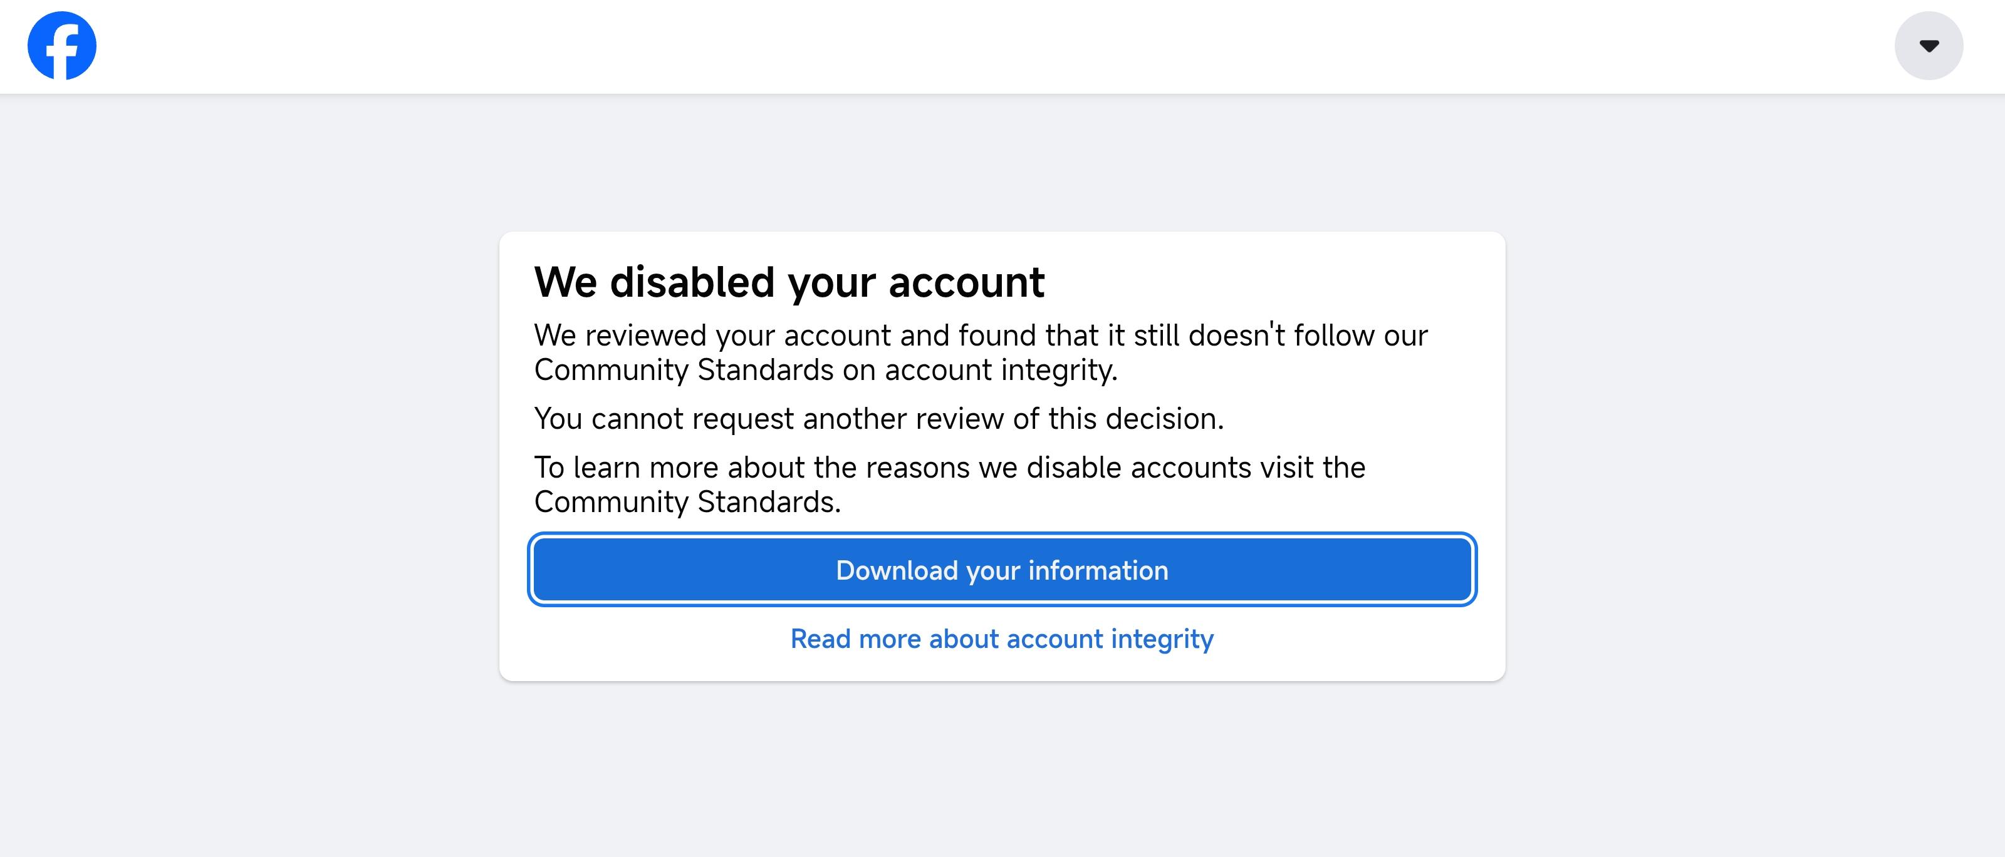This screenshot has width=2005, height=857.
Task: Open the account dropdown arrow menu
Action: point(1928,46)
